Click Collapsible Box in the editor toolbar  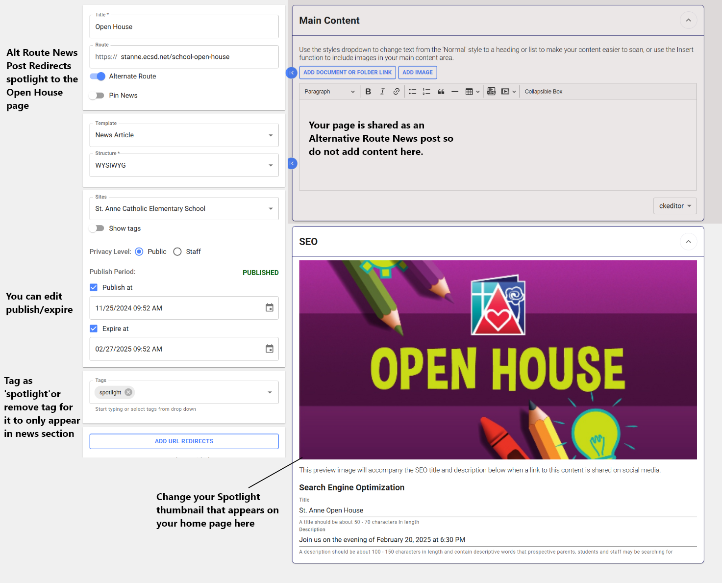point(543,92)
